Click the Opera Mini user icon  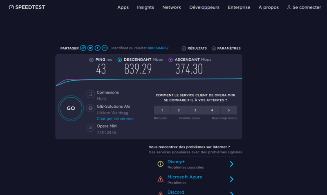pyautogui.click(x=90, y=128)
